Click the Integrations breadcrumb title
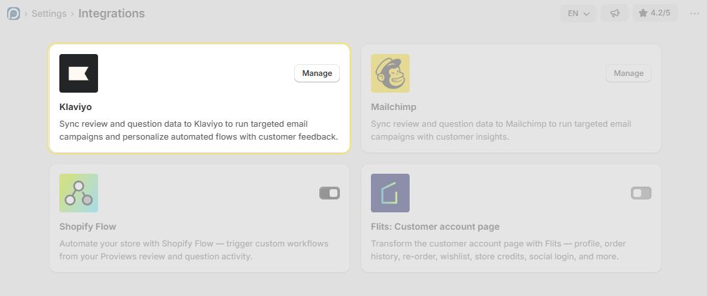 tap(112, 14)
